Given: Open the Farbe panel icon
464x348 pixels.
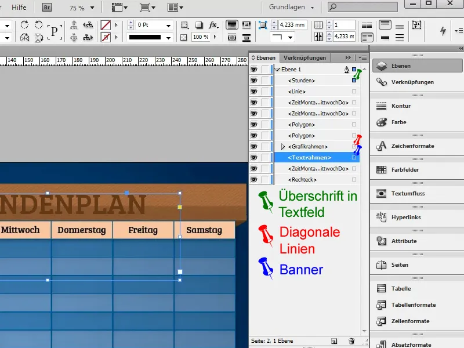Looking at the screenshot, I should [x=382, y=122].
